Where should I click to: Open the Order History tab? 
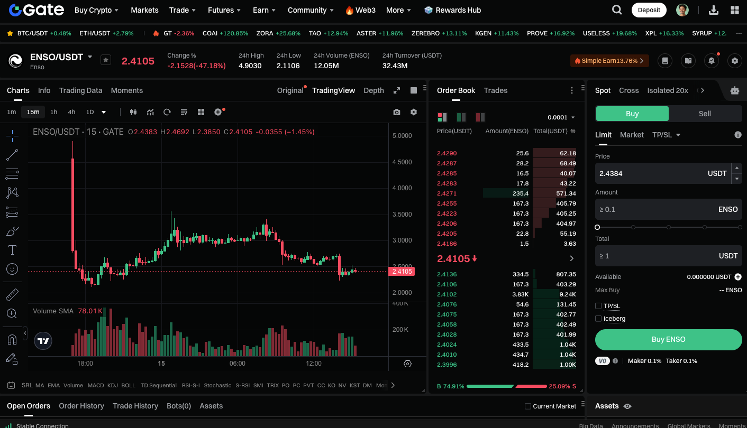point(81,406)
